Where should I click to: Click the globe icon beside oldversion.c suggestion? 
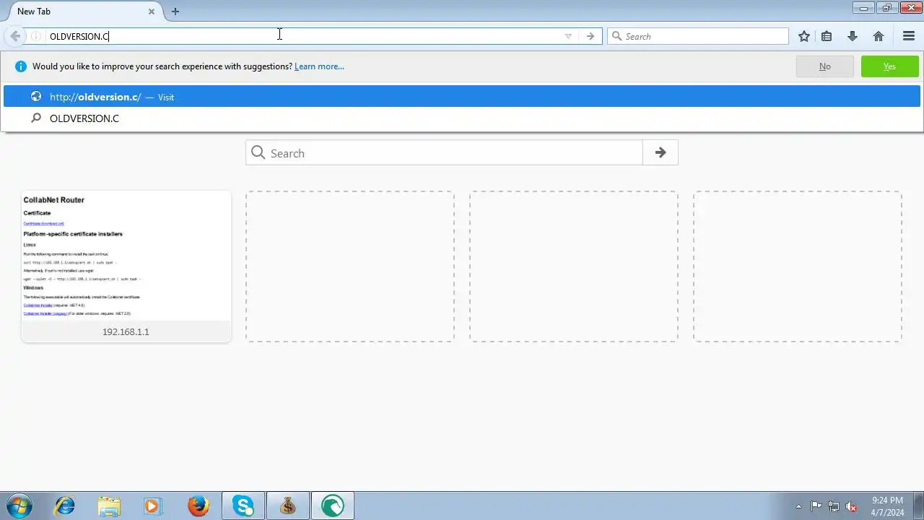pyautogui.click(x=36, y=97)
